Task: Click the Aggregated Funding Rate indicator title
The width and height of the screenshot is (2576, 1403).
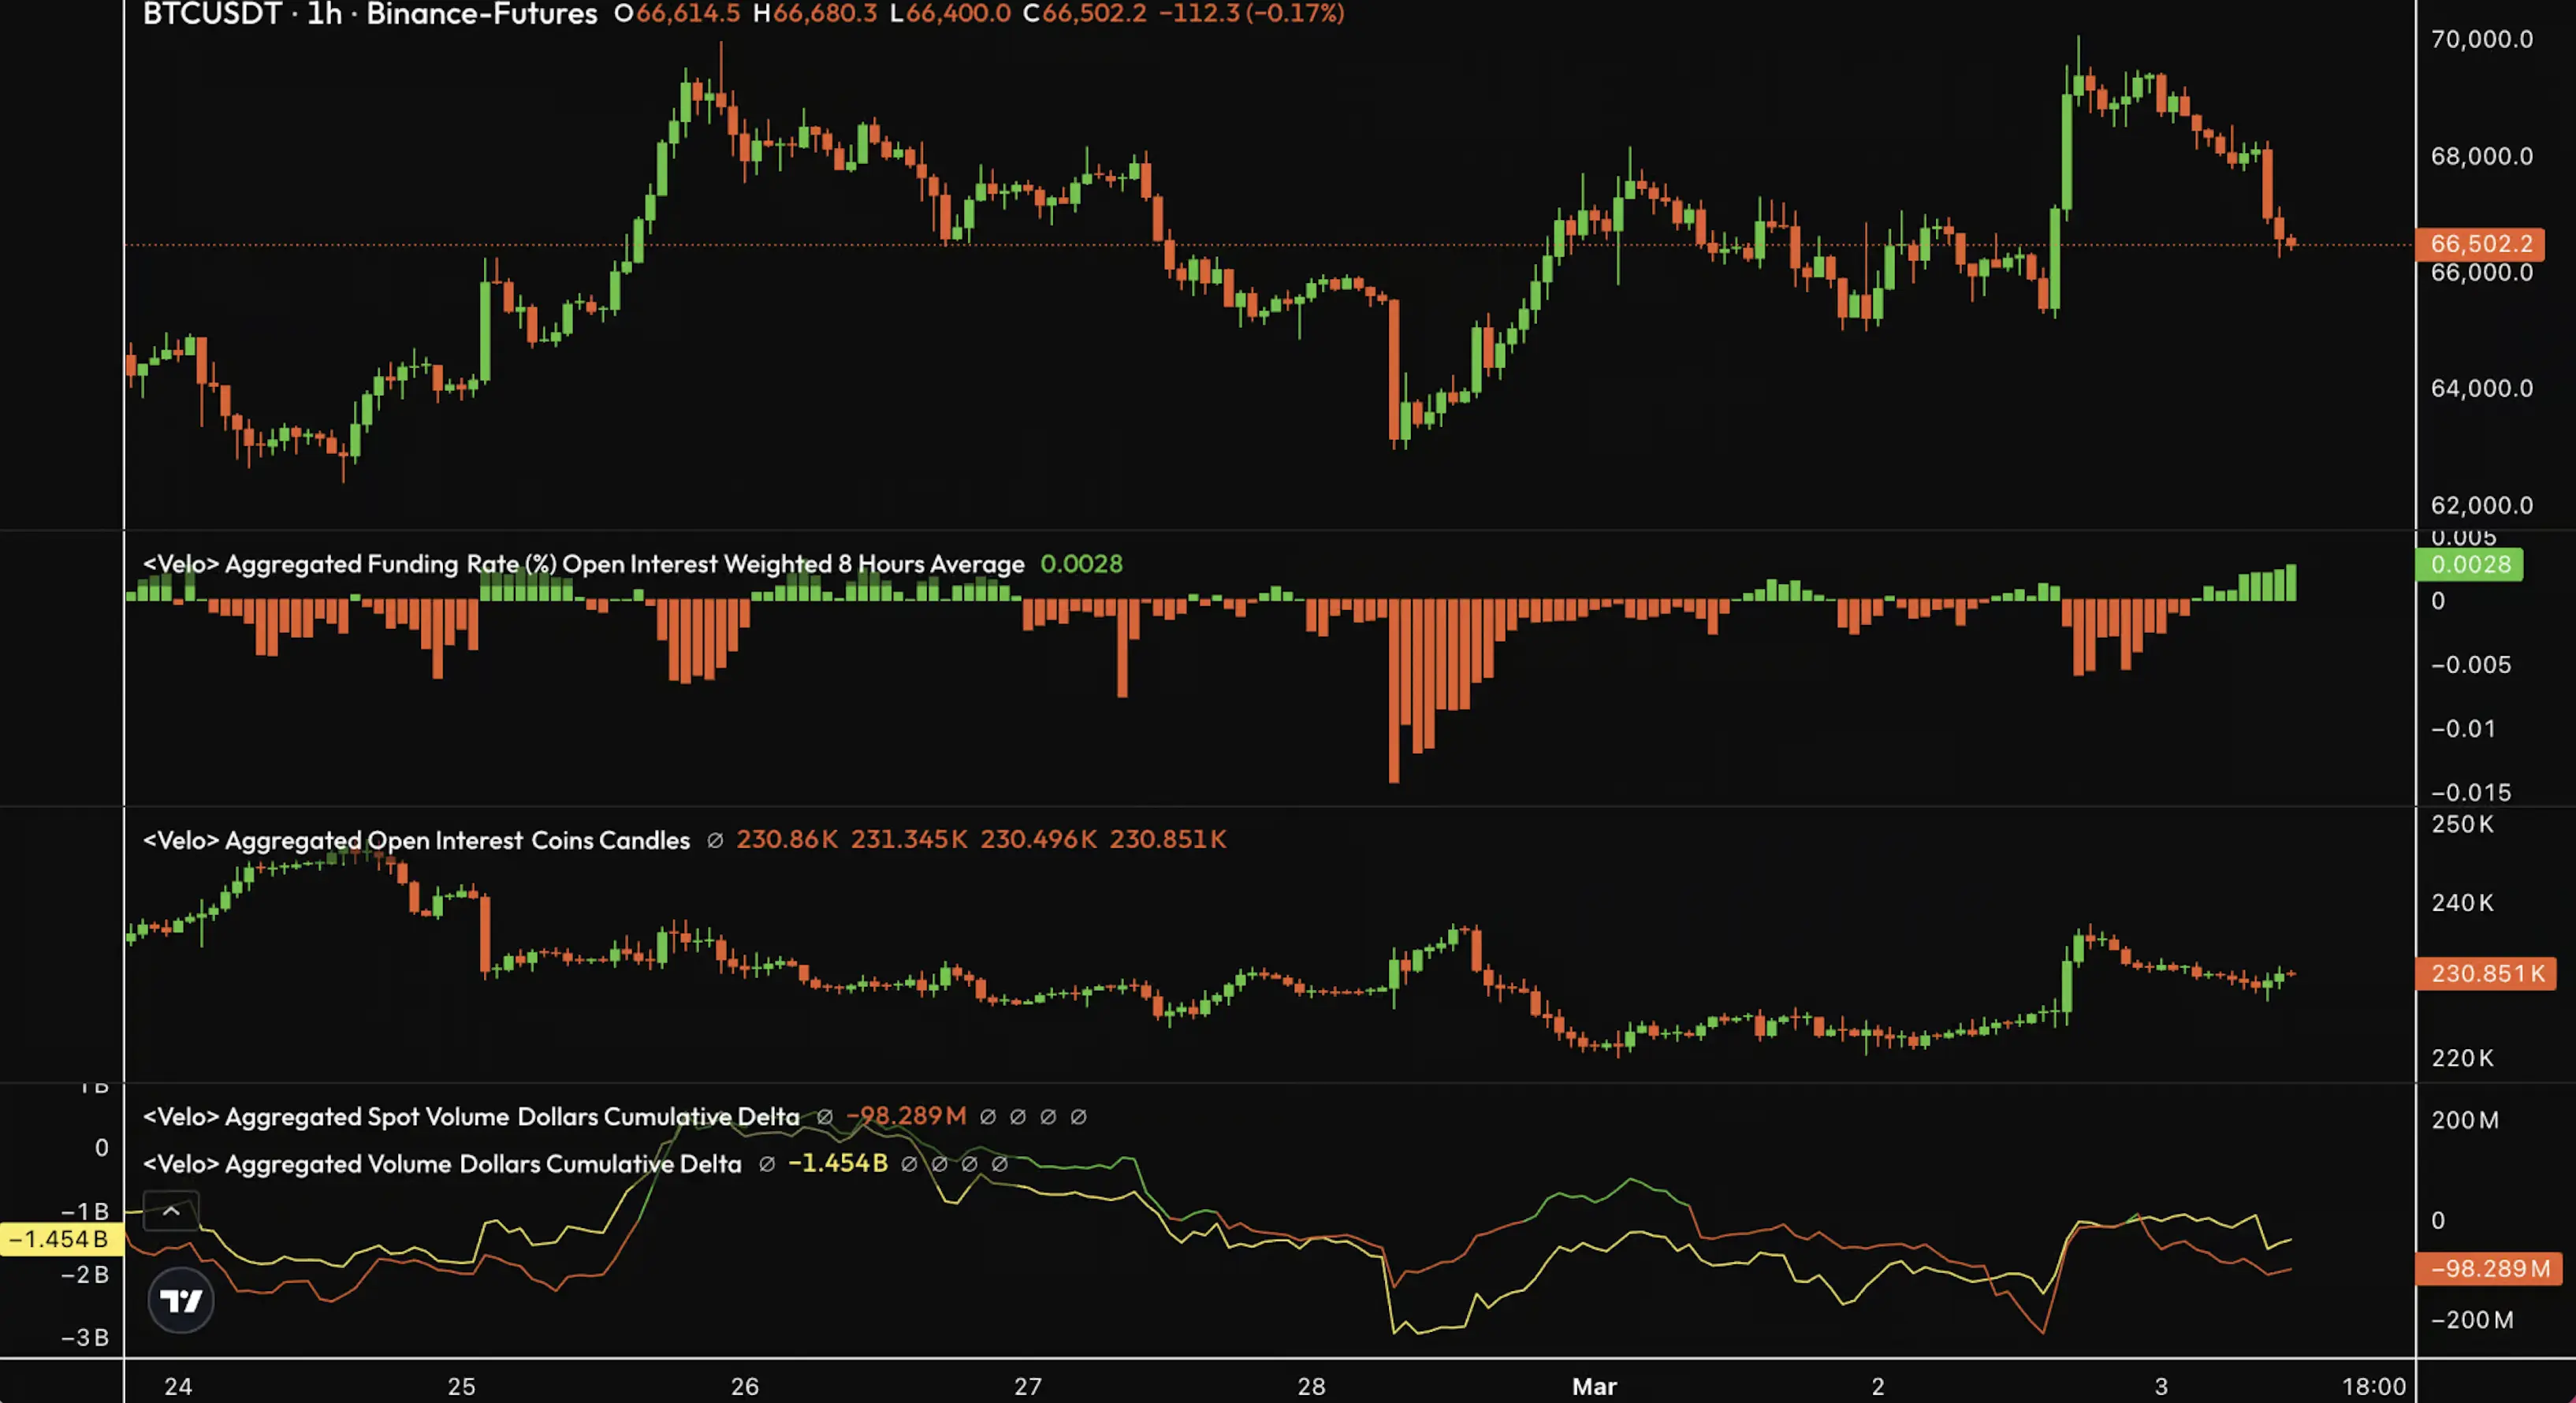Action: point(584,563)
